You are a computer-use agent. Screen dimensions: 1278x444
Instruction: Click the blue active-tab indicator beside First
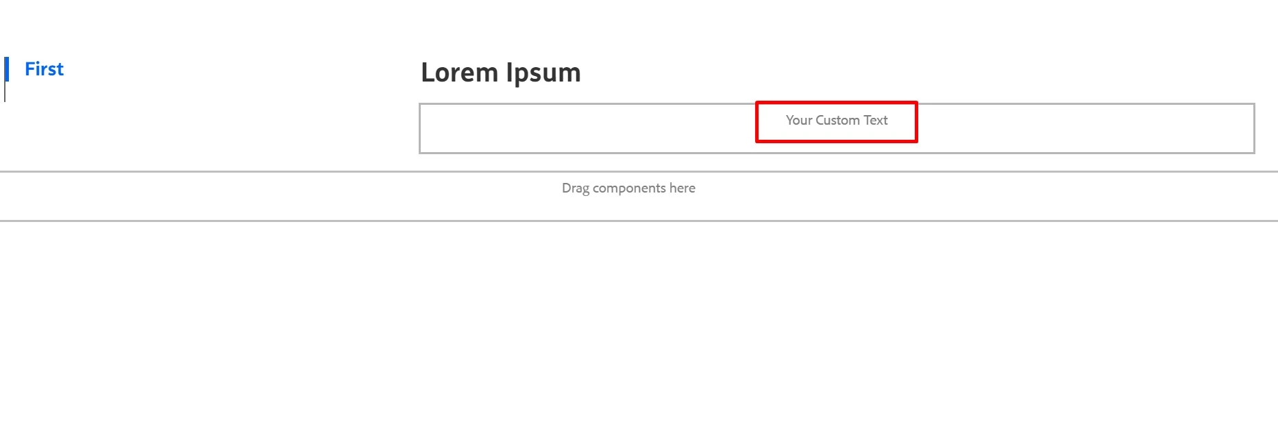7,69
